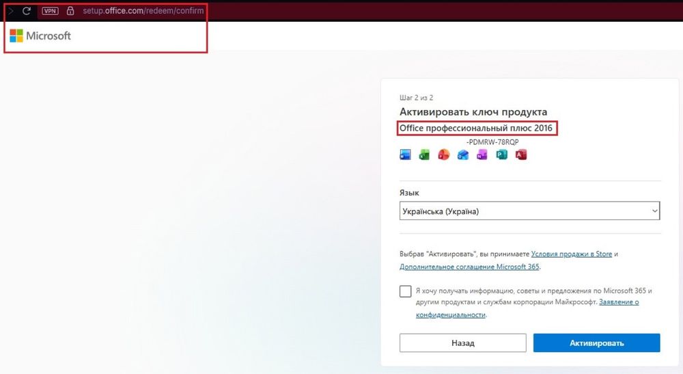
Task: Click the OneNote app icon
Action: click(482, 155)
